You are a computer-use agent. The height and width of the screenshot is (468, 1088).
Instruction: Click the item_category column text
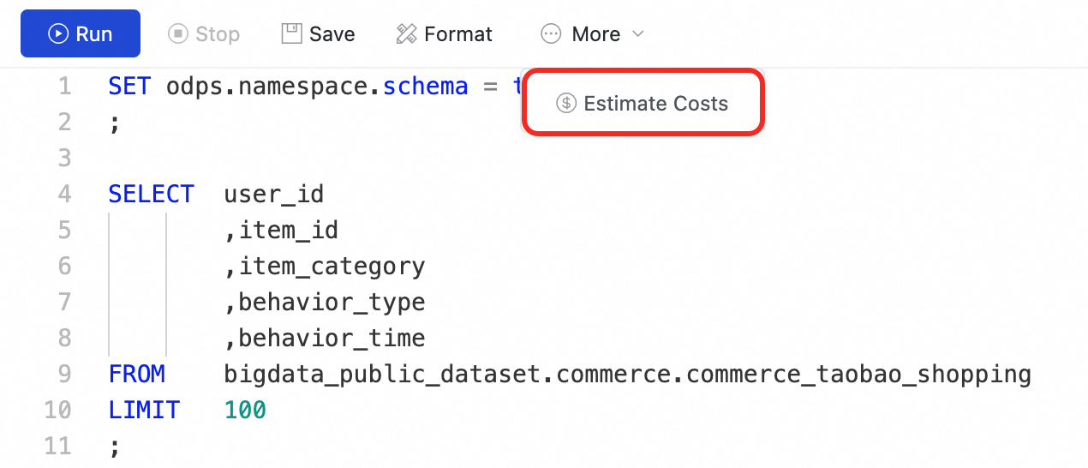(332, 267)
